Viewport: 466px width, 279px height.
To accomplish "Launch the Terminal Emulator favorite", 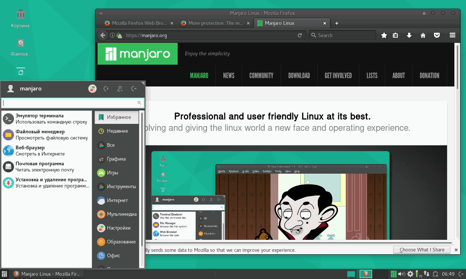I will (47, 119).
